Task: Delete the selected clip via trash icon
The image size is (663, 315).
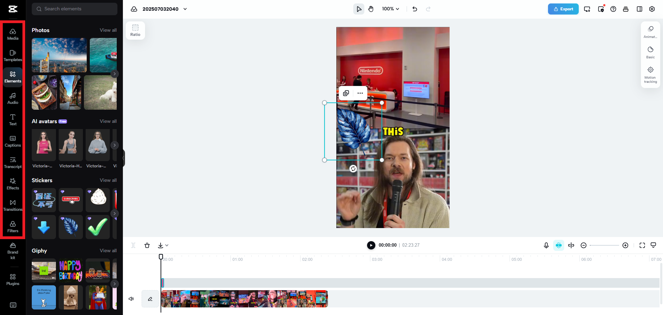Action: click(147, 245)
